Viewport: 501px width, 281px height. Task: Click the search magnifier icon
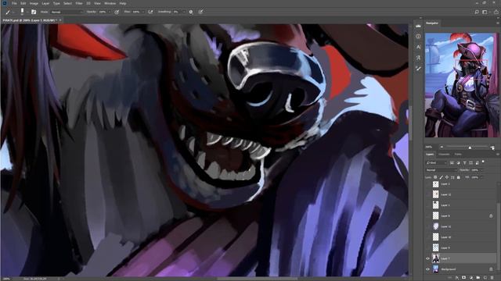477,12
